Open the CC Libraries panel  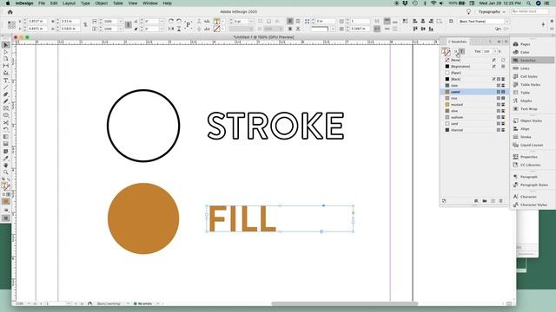click(530, 165)
